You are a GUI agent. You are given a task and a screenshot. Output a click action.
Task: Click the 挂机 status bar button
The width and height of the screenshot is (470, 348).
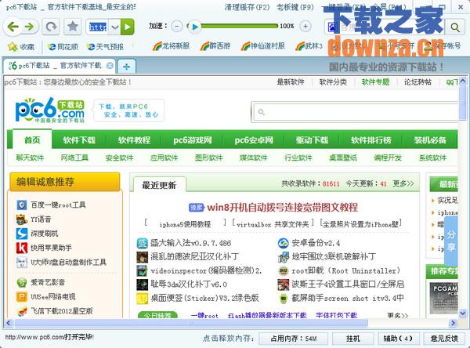[352, 339]
